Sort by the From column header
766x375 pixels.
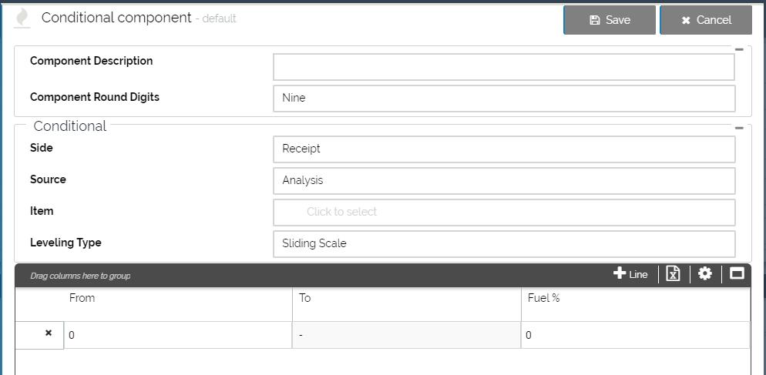82,298
